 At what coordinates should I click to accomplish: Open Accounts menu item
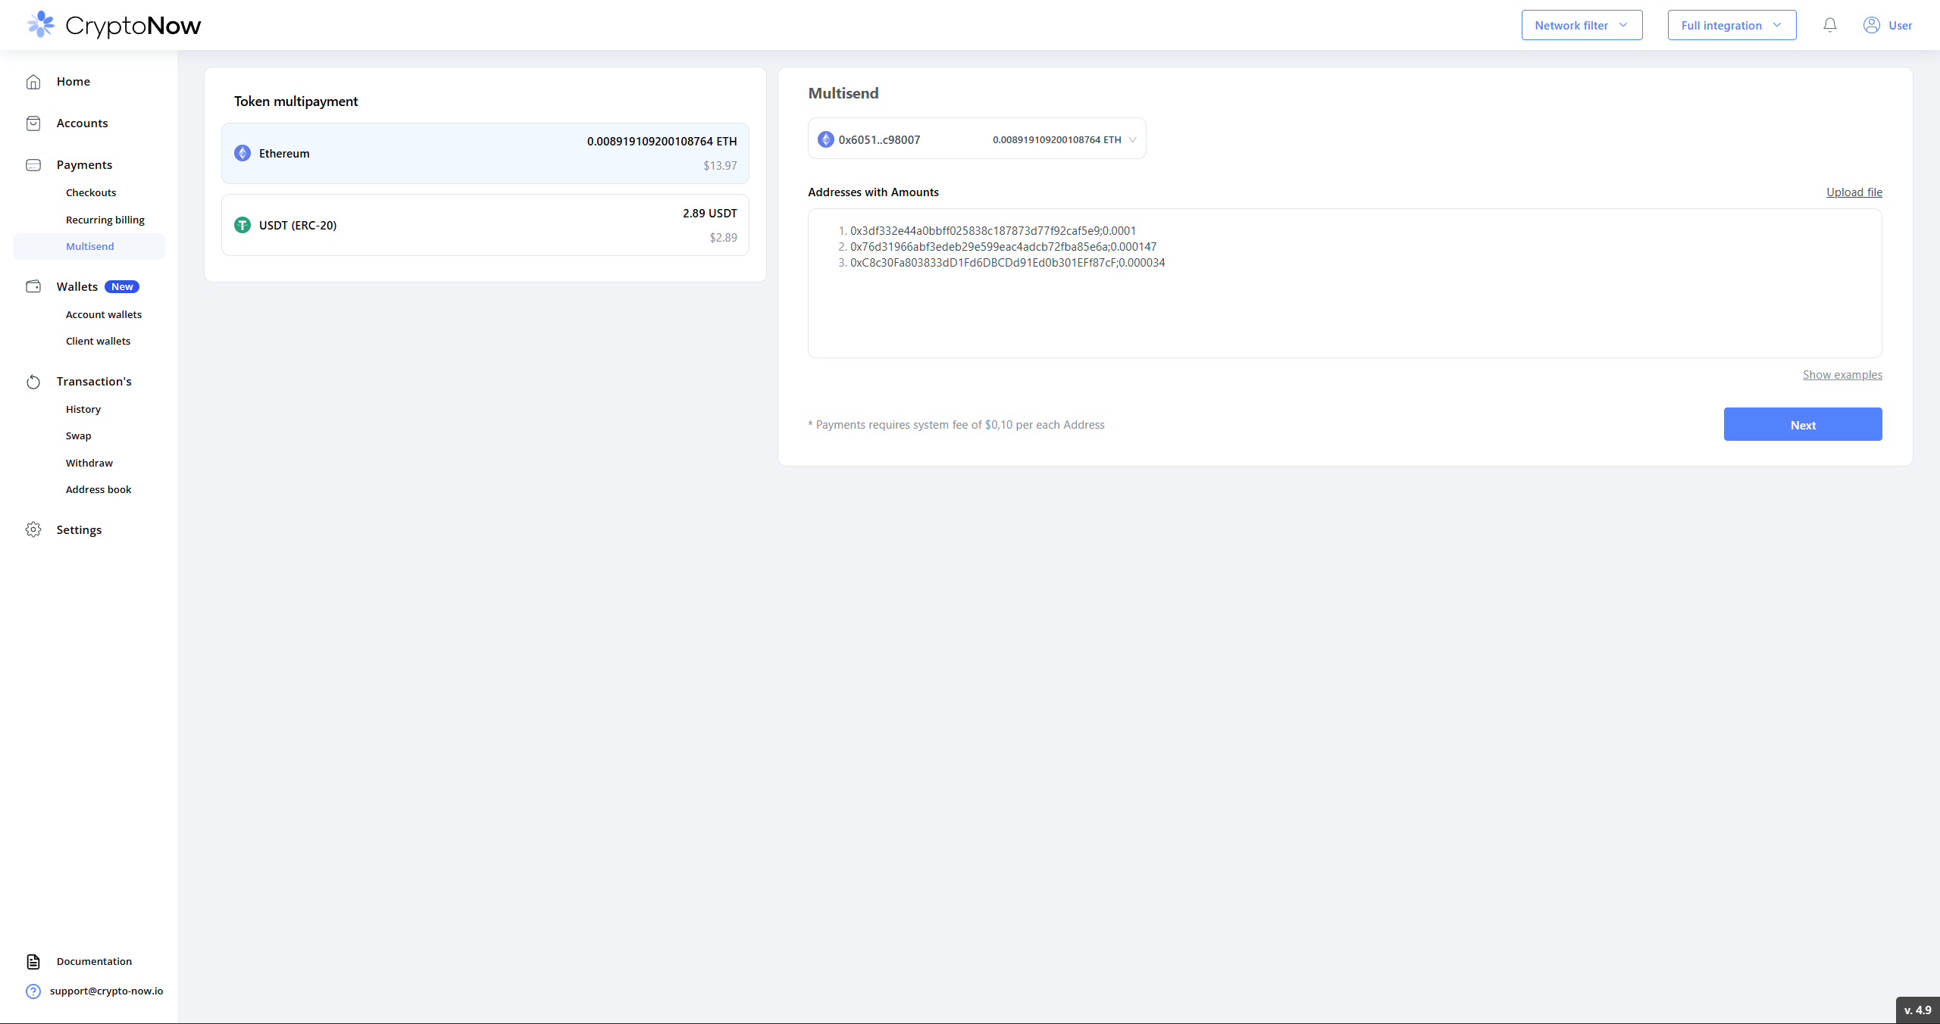pos(82,123)
